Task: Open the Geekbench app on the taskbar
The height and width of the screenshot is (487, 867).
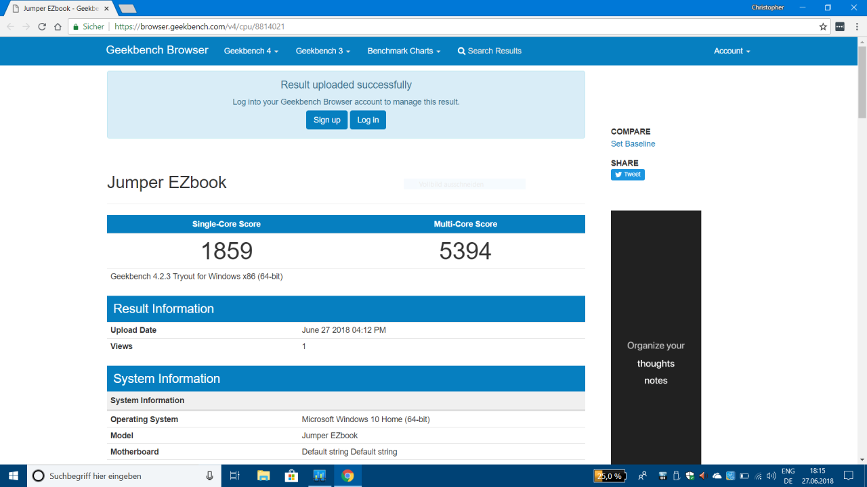Action: point(320,476)
